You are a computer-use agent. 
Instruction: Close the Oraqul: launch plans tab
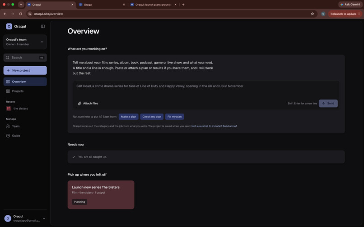click(x=175, y=5)
